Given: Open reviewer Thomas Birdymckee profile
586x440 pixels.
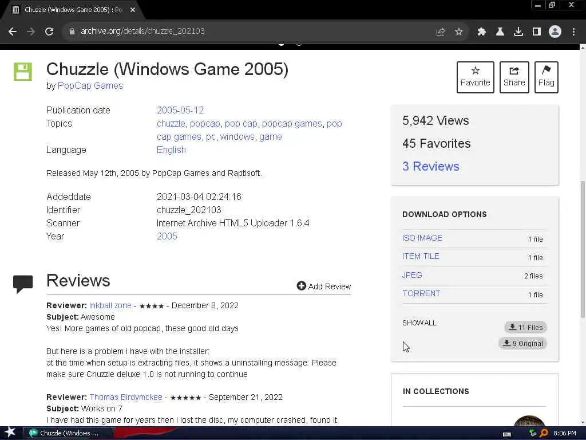Looking at the screenshot, I should tap(126, 397).
